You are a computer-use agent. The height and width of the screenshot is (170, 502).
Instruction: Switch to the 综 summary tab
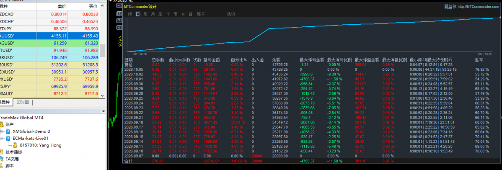(x=130, y=14)
